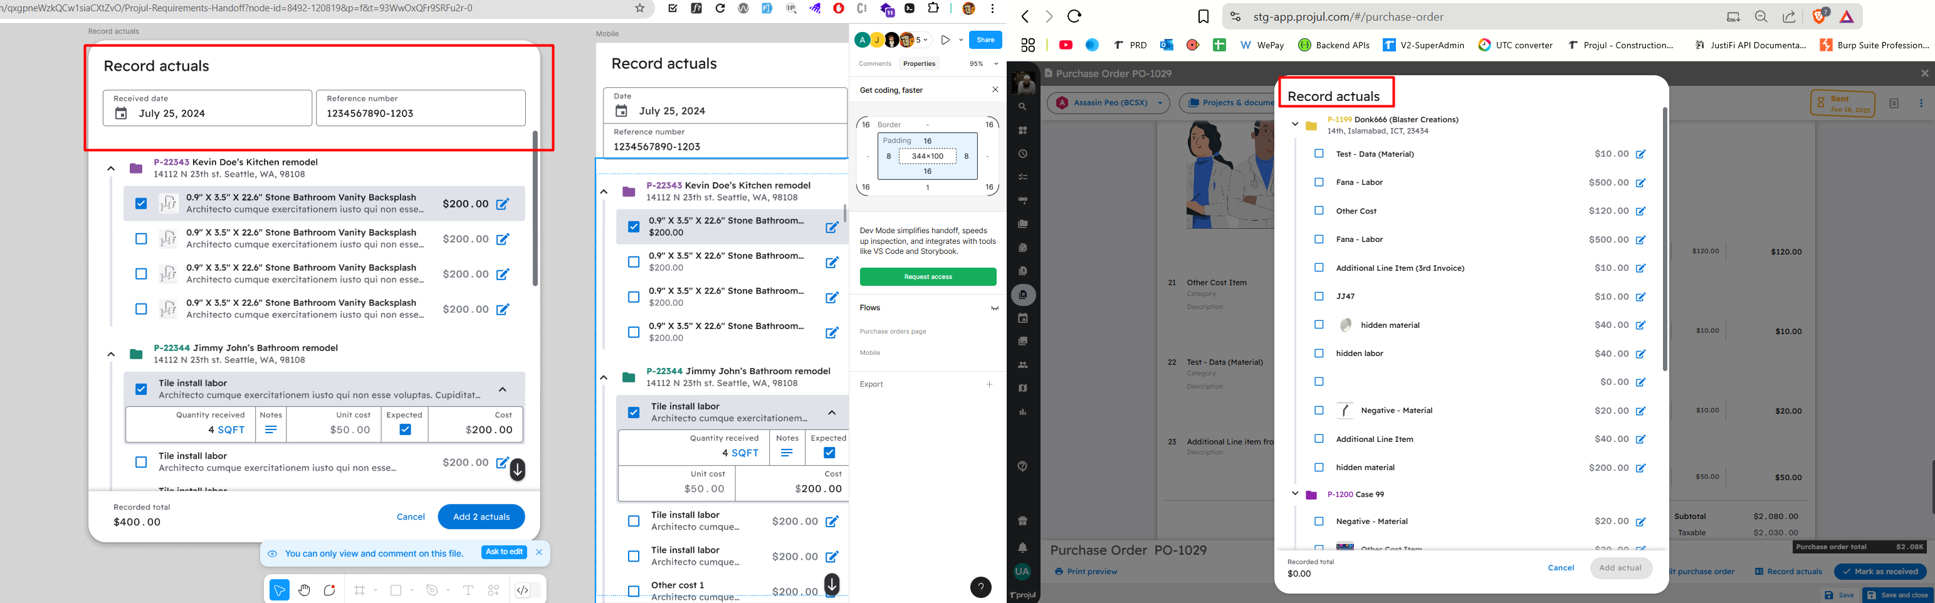Switch to the Properties tab in Figma
This screenshot has width=1935, height=603.
tap(919, 64)
